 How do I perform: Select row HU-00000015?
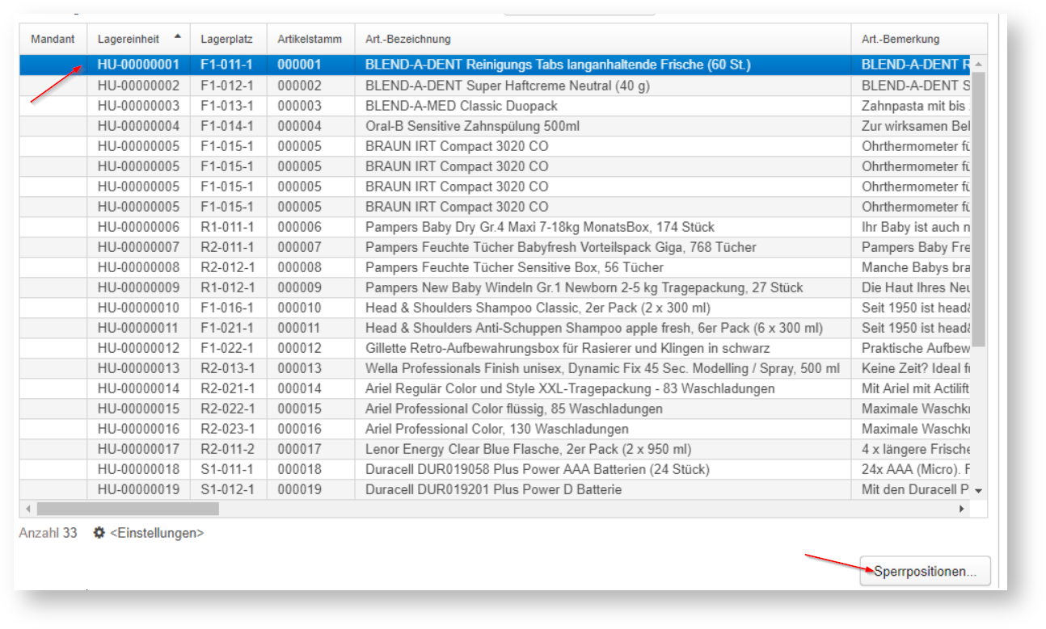coord(495,409)
